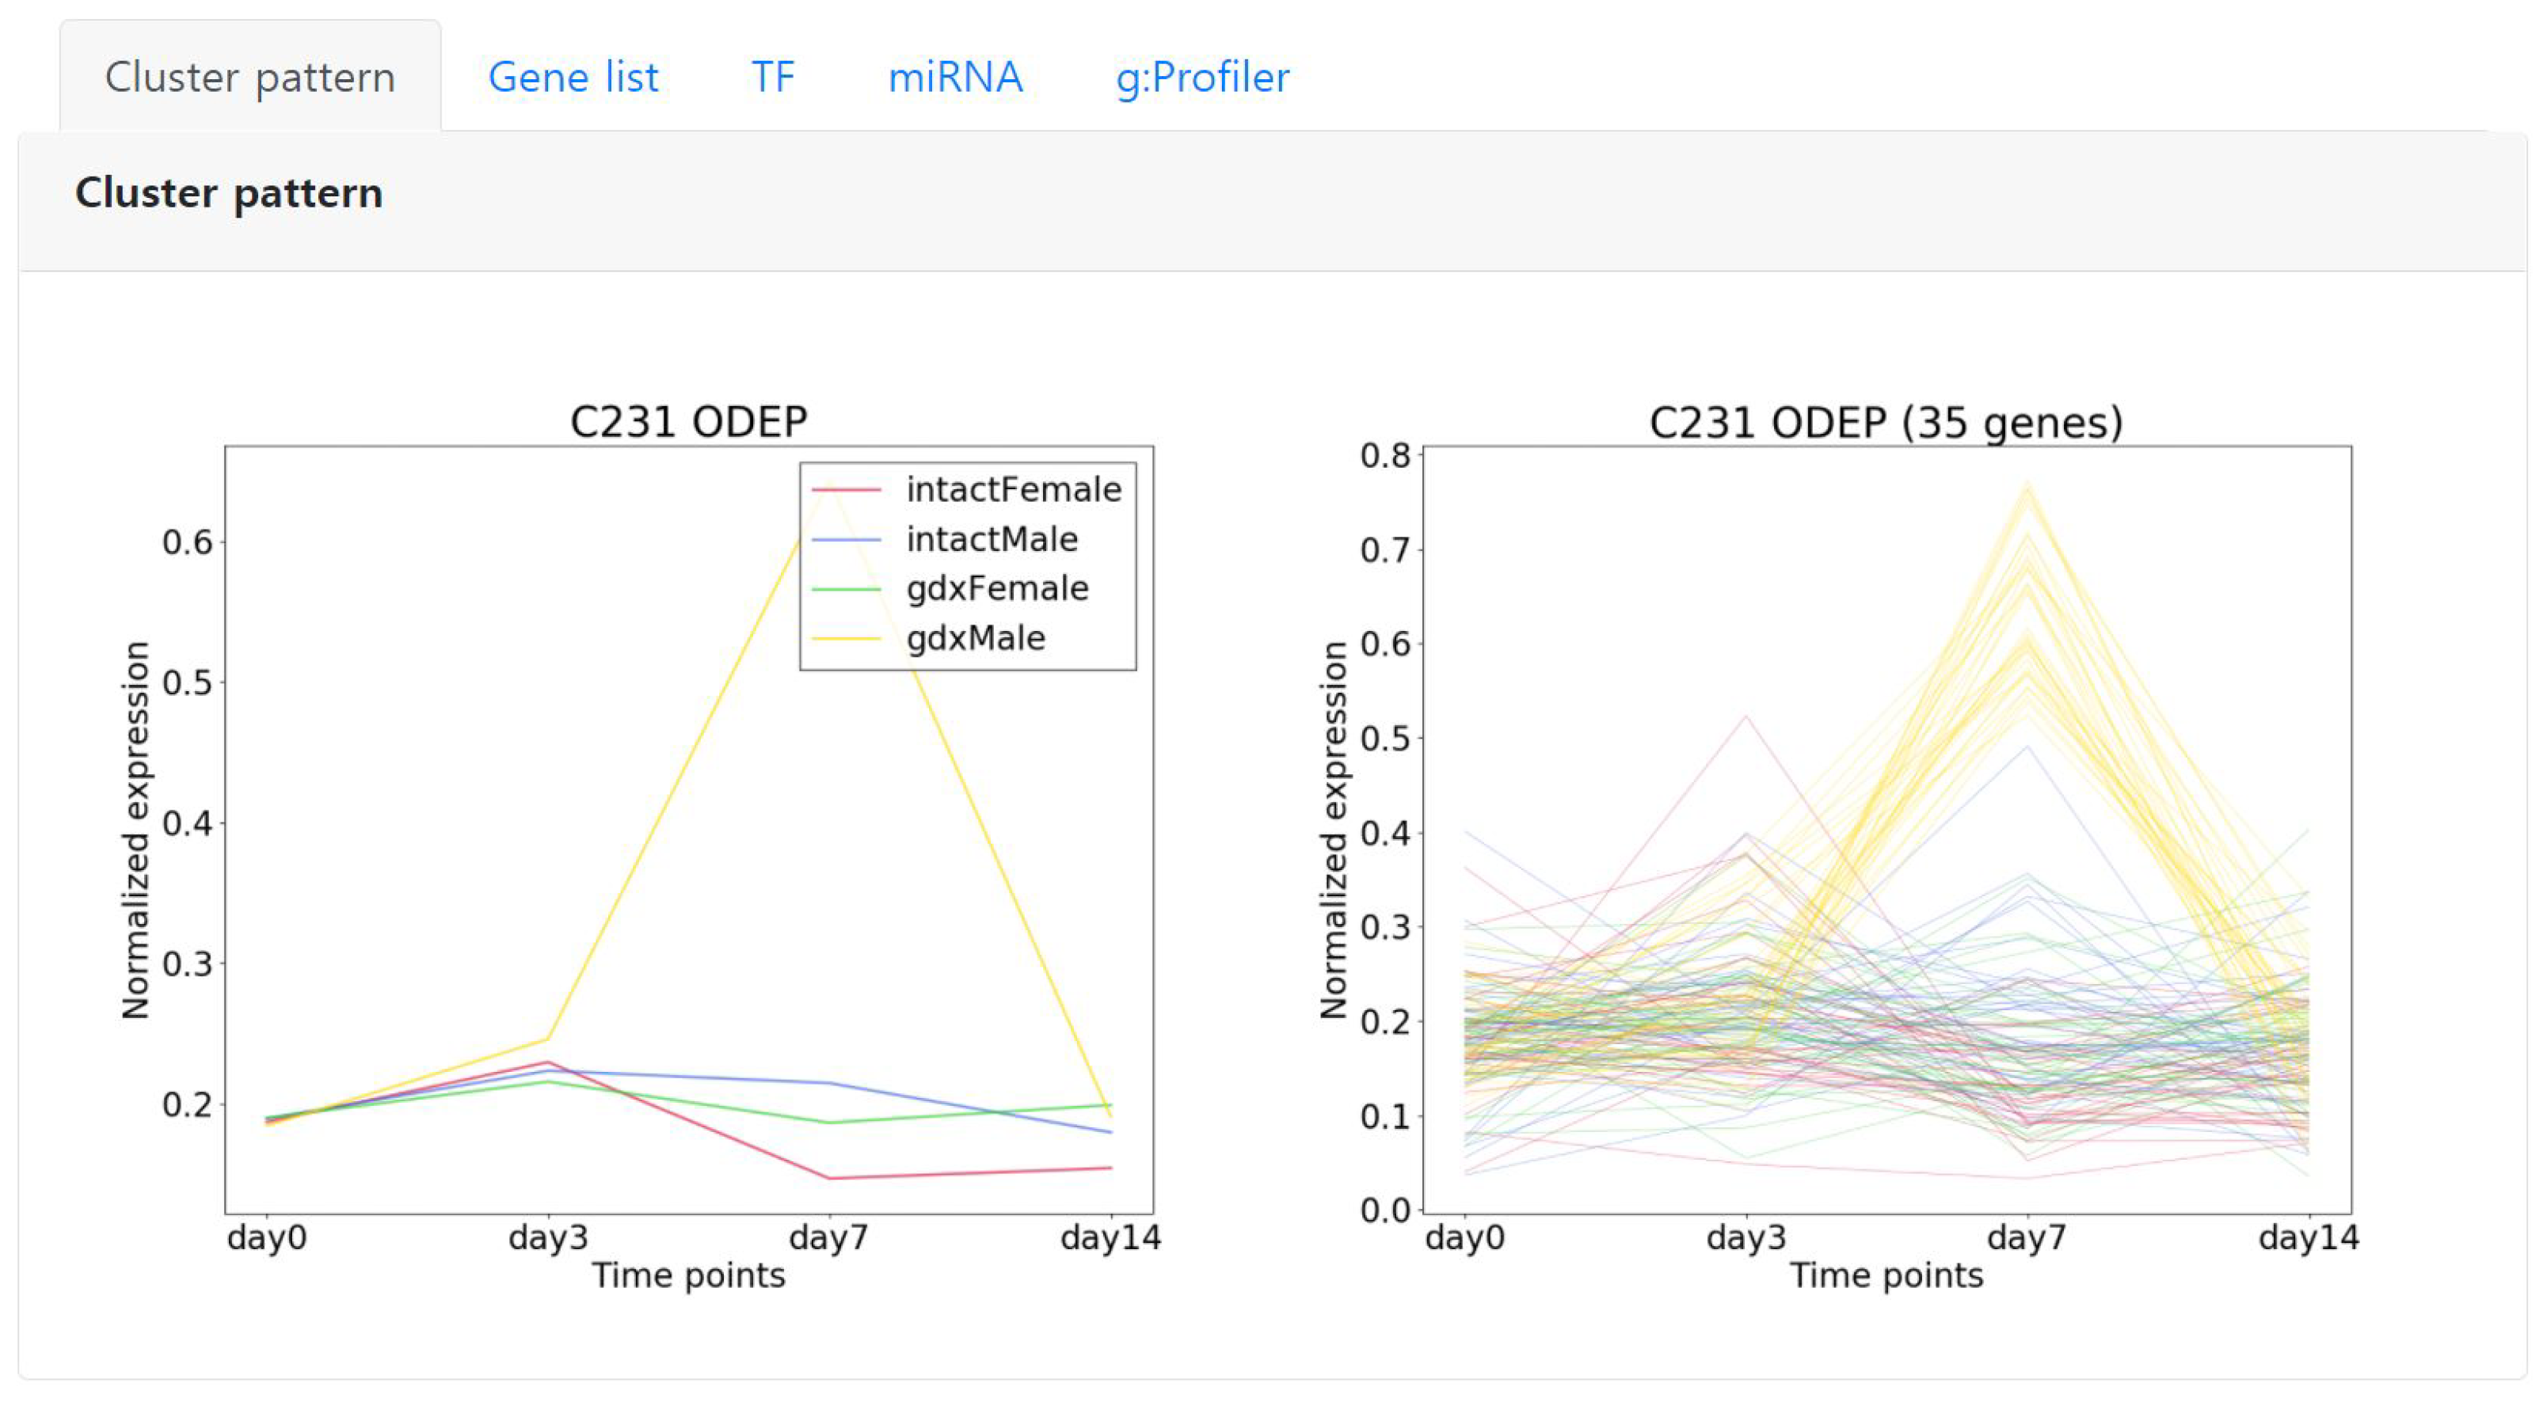Click the C231 ODEP chart title
The height and width of the screenshot is (1402, 2543).
[x=688, y=420]
